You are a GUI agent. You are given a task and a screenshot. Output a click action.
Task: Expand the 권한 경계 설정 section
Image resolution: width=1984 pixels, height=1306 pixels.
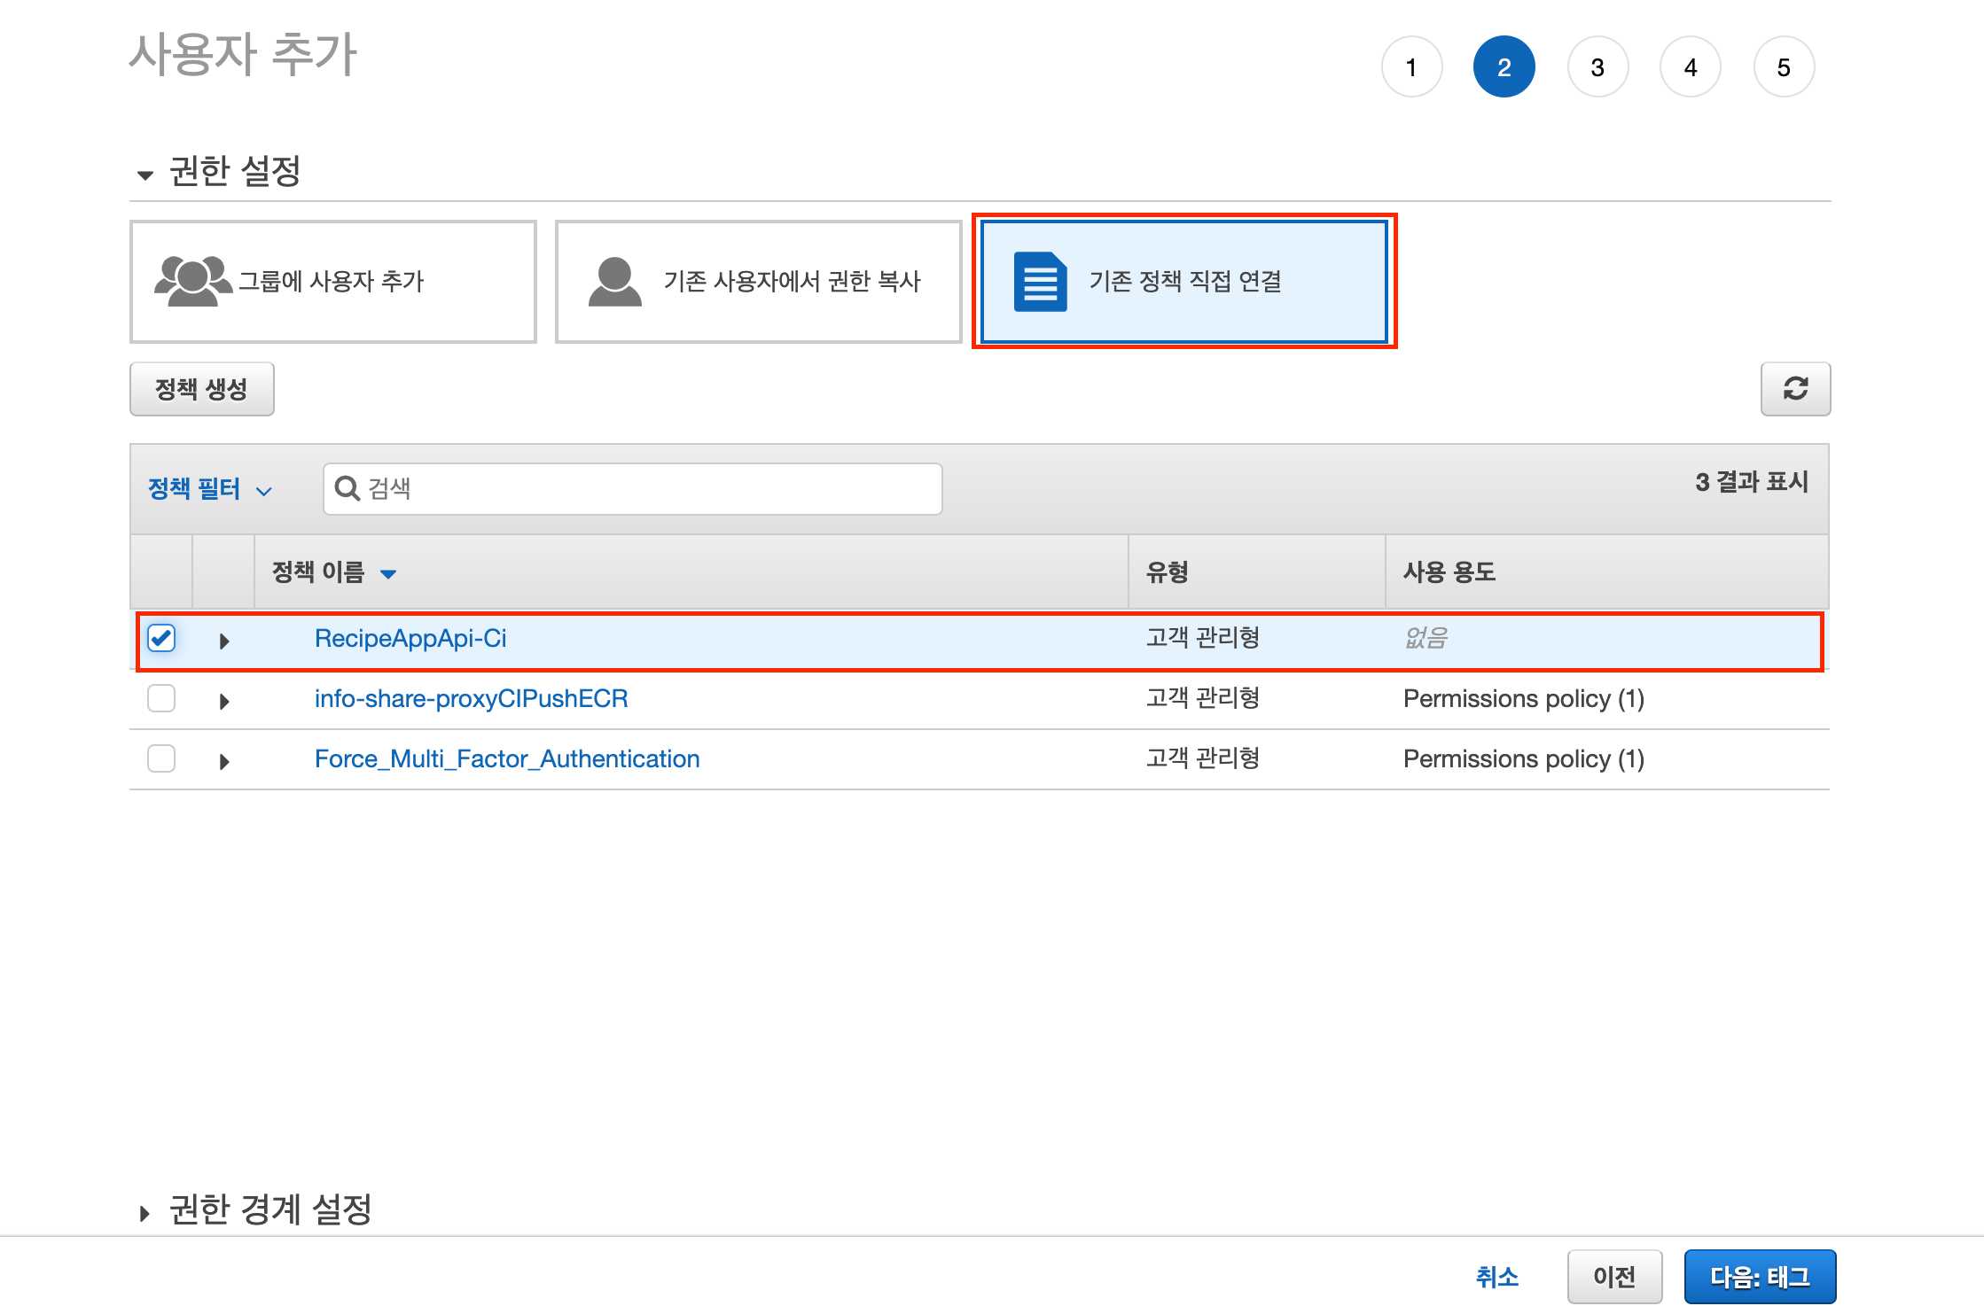pos(145,1213)
